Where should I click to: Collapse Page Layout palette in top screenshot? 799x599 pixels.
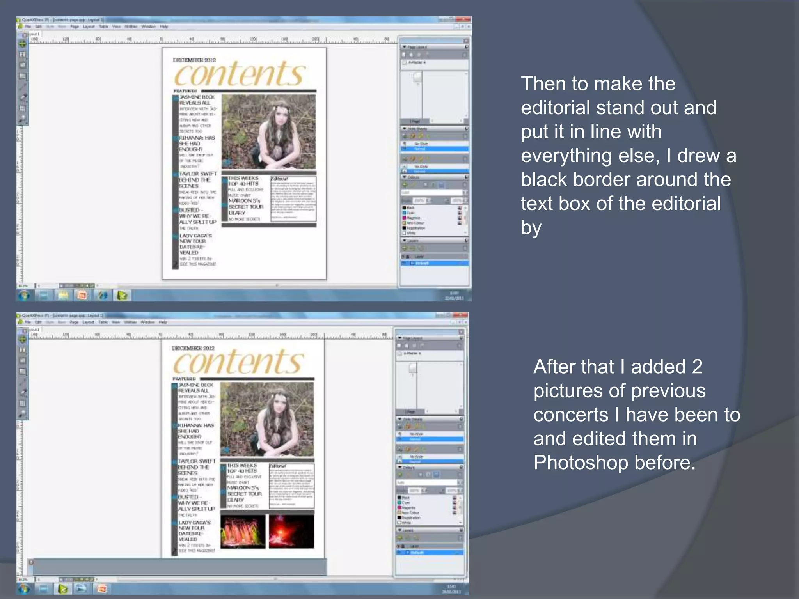405,47
